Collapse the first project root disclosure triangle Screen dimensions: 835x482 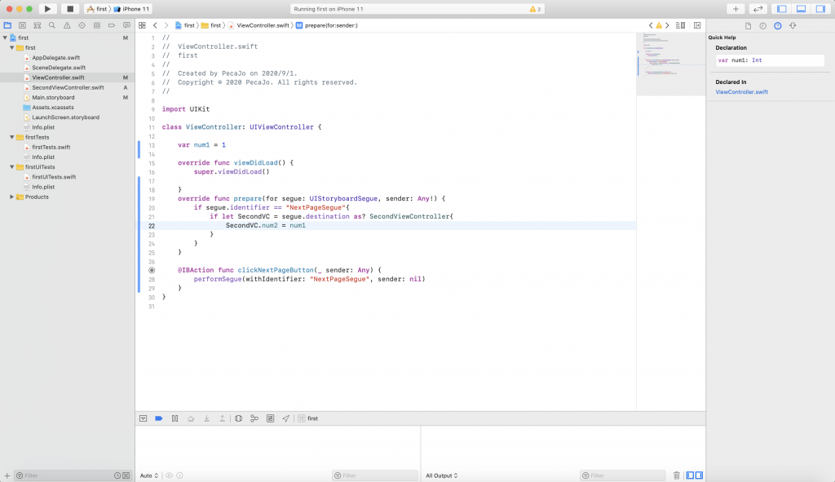tap(6, 38)
